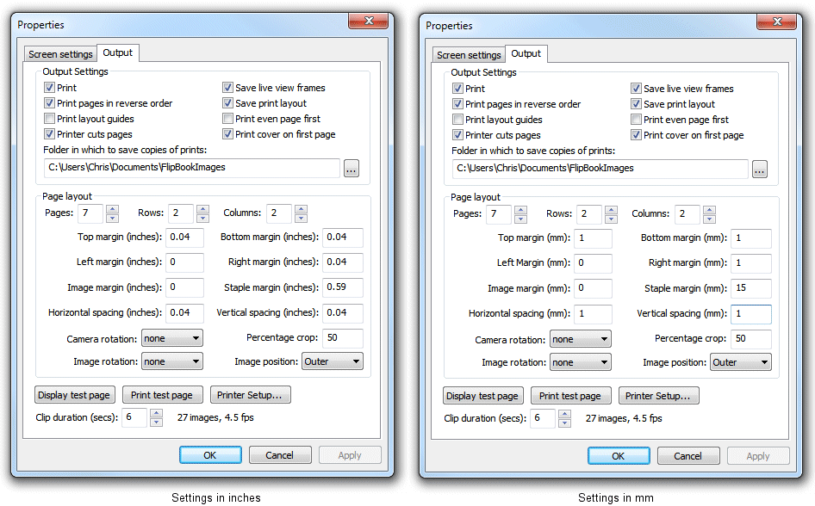This screenshot has height=506, width=815.
Task: Click Staple margin (mm) field
Action: [751, 288]
